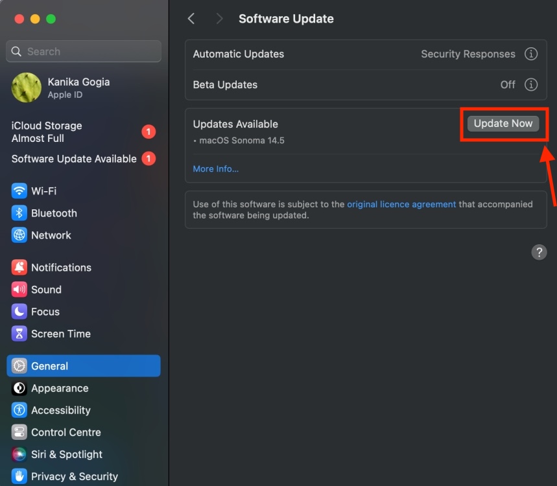Select Screen Time hourglass icon
The height and width of the screenshot is (486, 557).
tap(19, 334)
